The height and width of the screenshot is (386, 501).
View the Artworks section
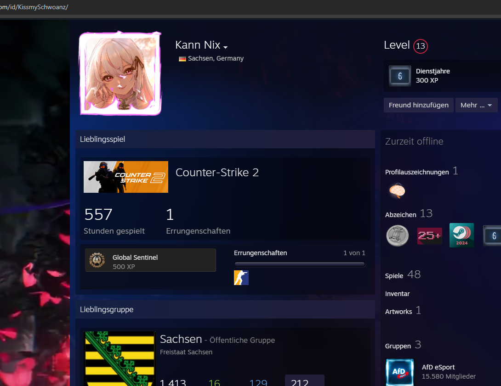click(399, 312)
